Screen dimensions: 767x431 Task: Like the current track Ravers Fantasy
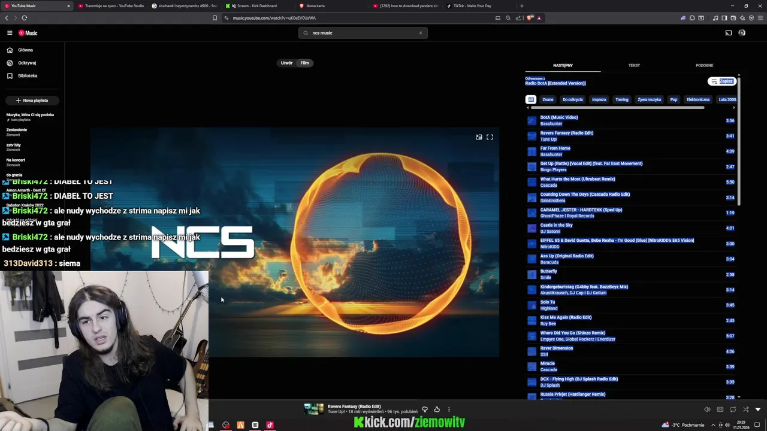[x=437, y=409]
